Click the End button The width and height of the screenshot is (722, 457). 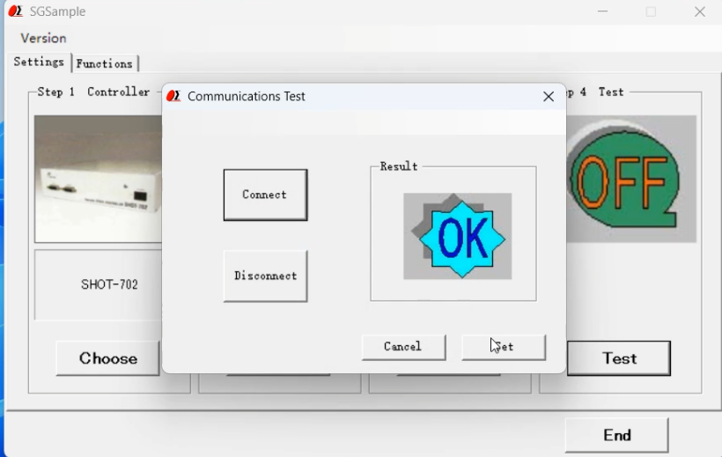click(616, 435)
